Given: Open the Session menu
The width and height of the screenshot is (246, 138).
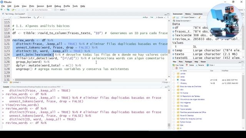Looking at the screenshot, I should coord(40,6).
